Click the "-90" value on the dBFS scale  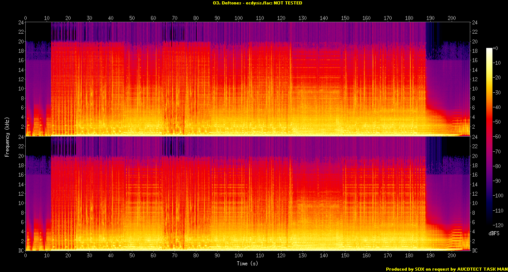coord(497,181)
